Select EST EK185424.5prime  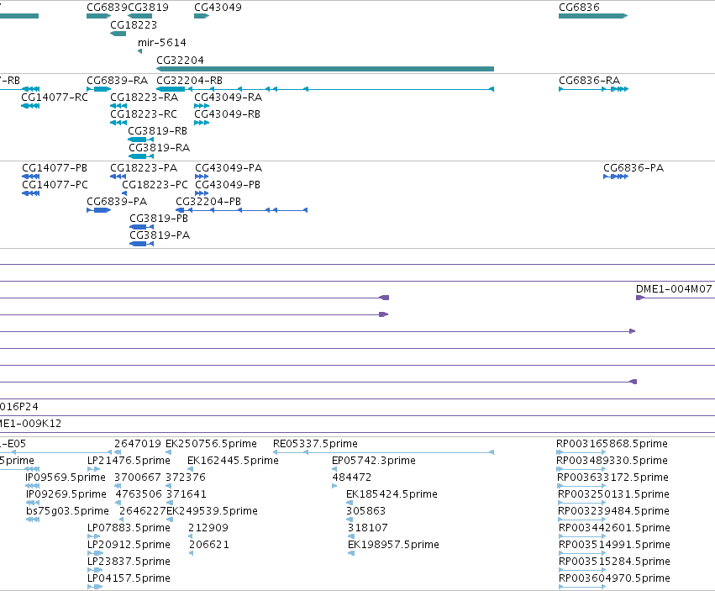pyautogui.click(x=392, y=494)
